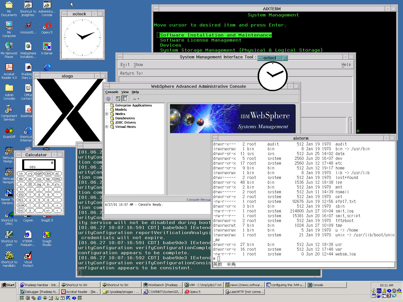Toggle INV mode on the Calculator

tap(21, 179)
